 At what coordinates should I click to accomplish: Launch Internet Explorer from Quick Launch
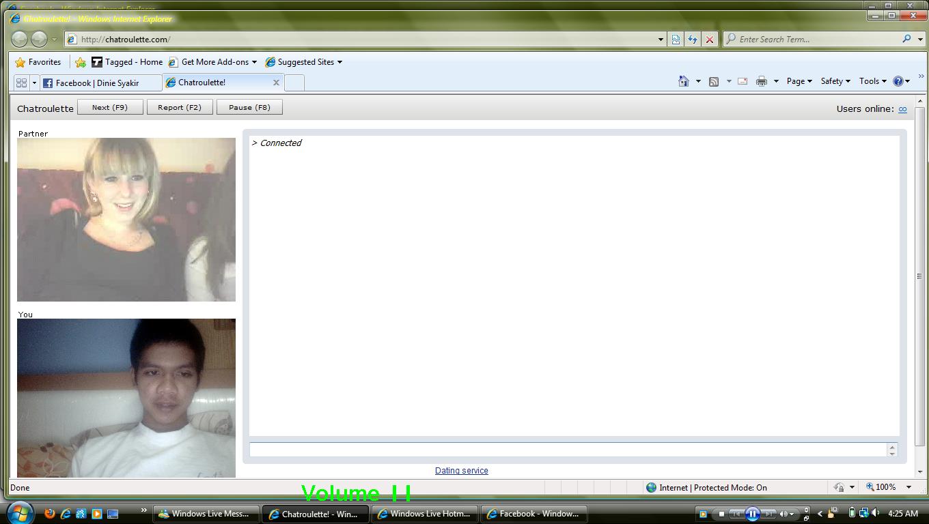click(x=66, y=514)
